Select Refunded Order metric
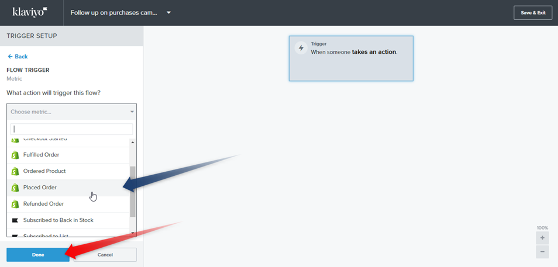 click(68, 204)
